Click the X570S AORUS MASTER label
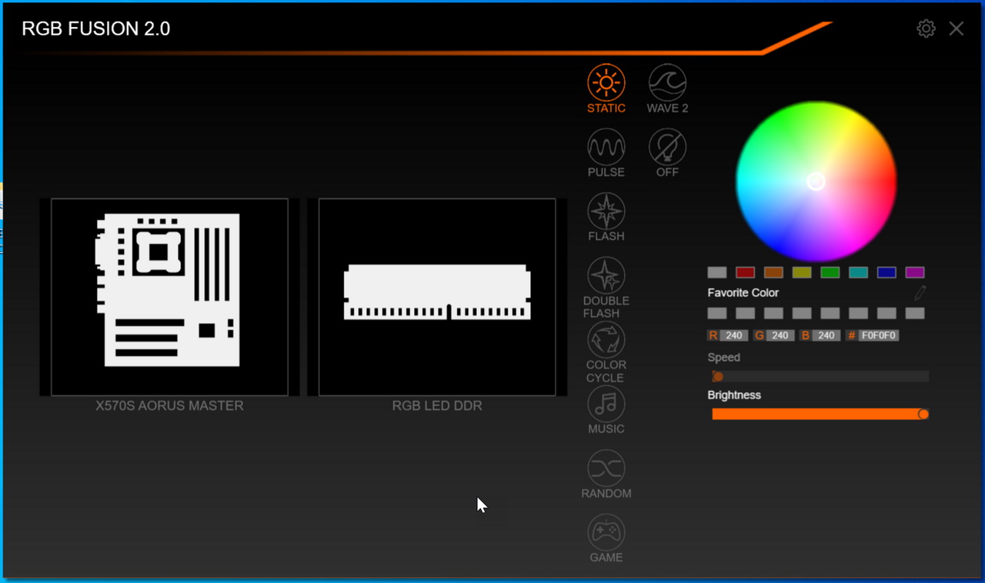Viewport: 985px width, 583px height. pos(169,405)
